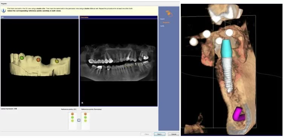Click the disabled Back button
The height and width of the screenshot is (139, 284).
click(147, 134)
